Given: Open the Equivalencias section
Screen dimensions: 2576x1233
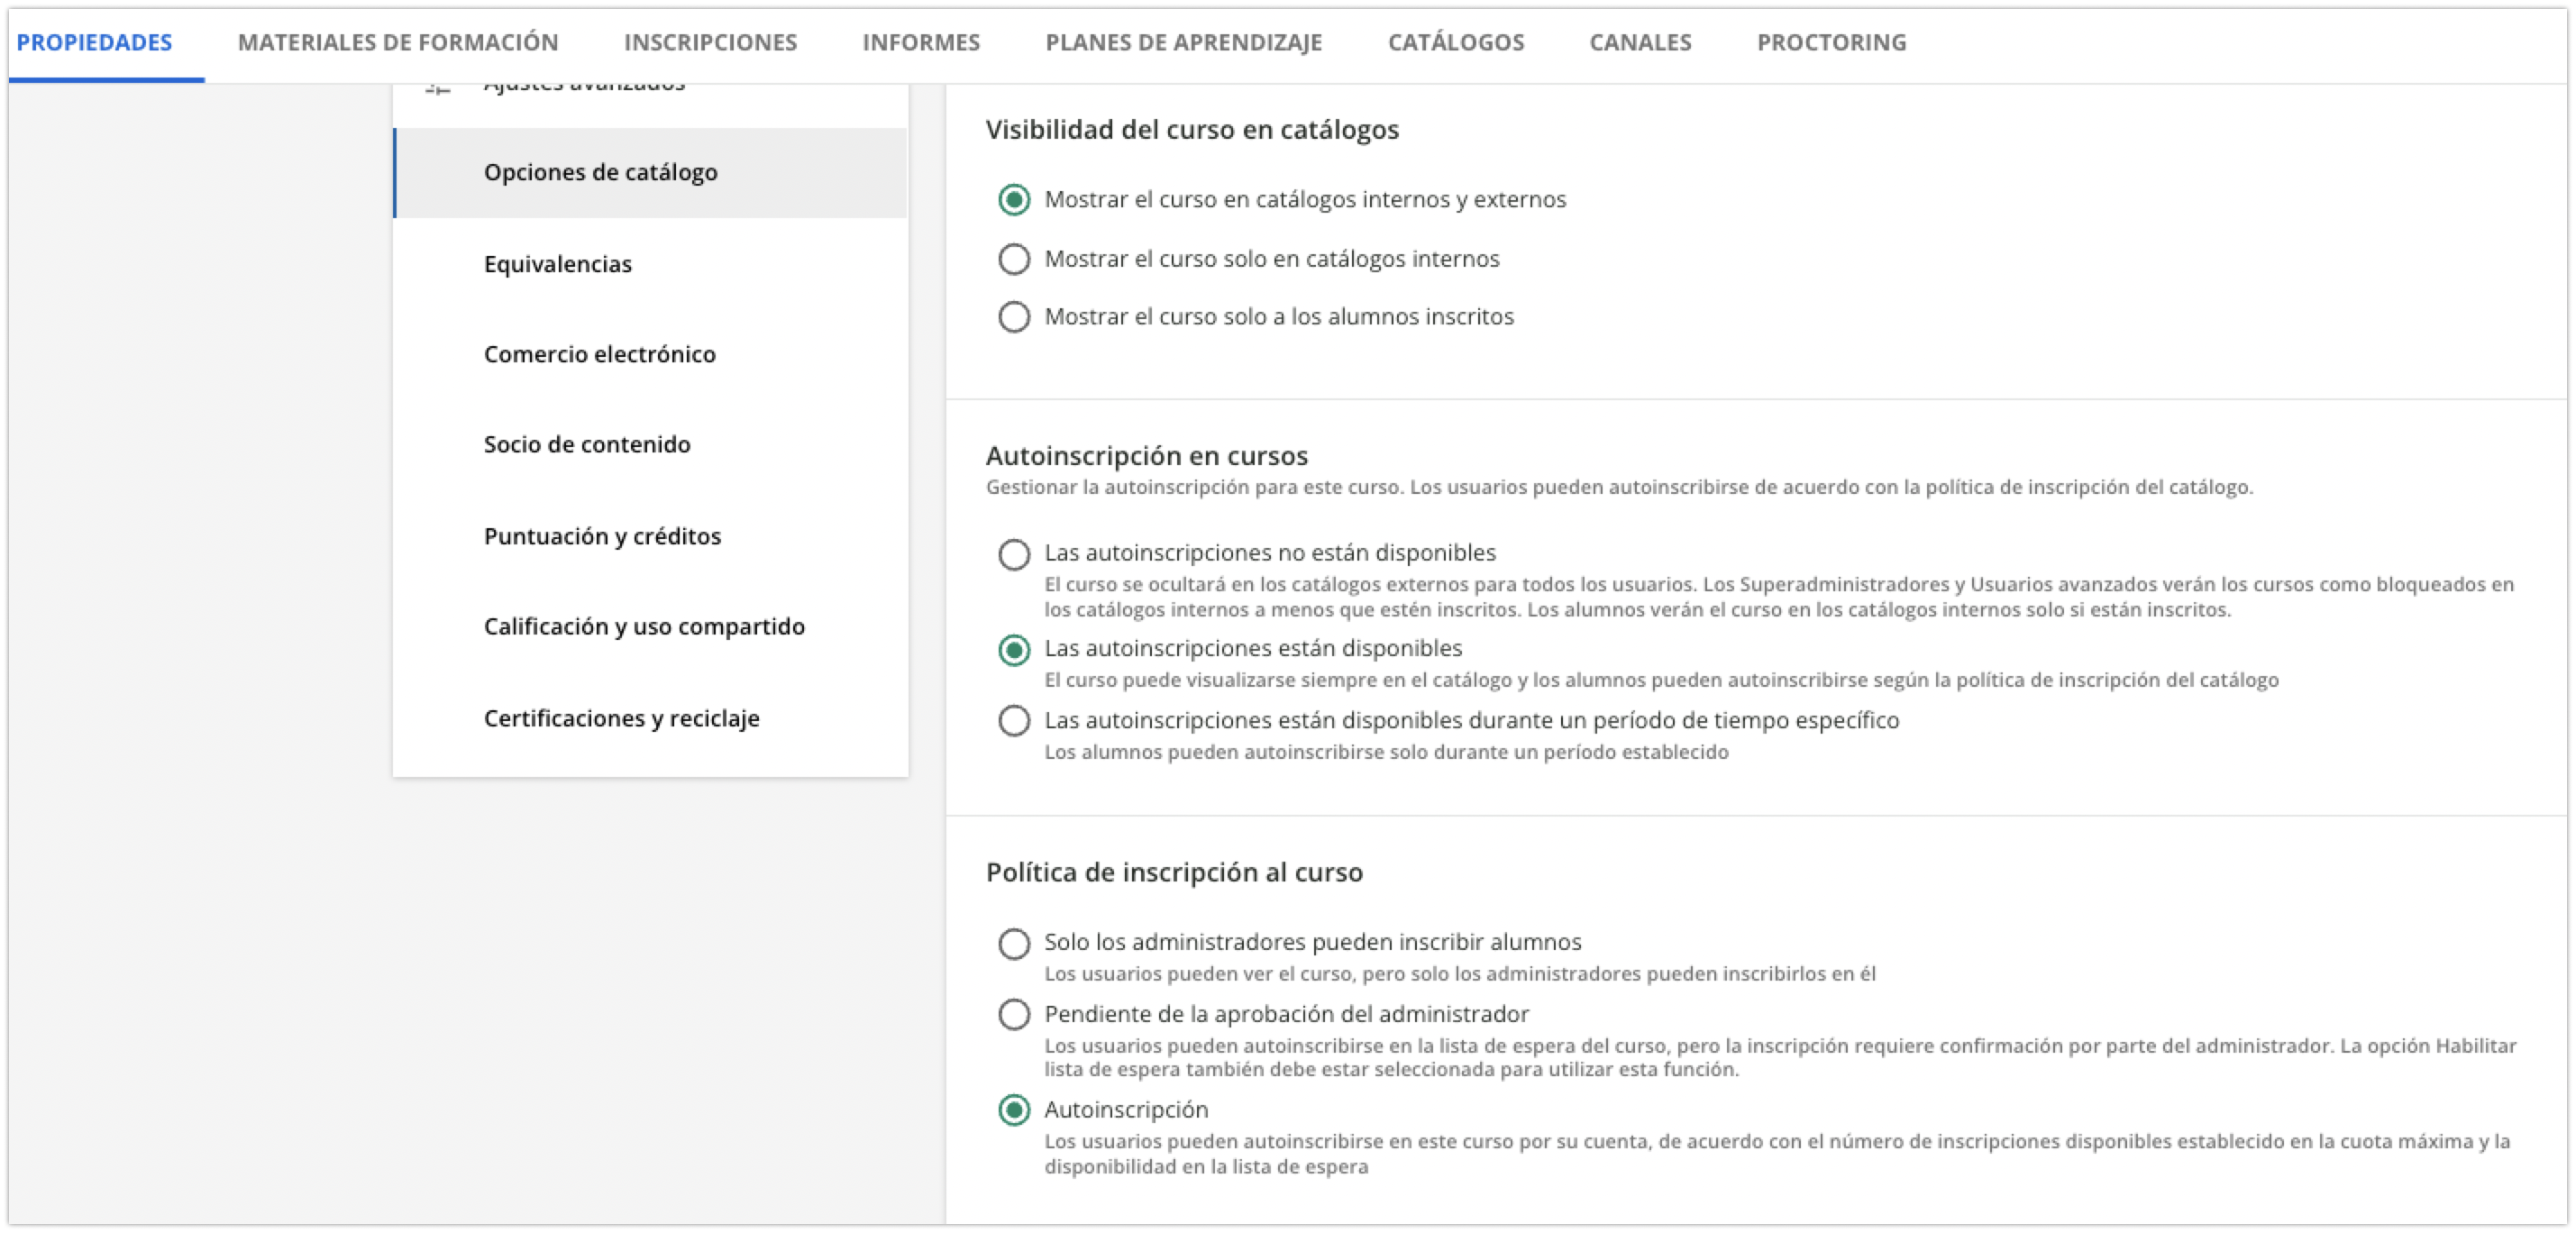Looking at the screenshot, I should (x=557, y=264).
